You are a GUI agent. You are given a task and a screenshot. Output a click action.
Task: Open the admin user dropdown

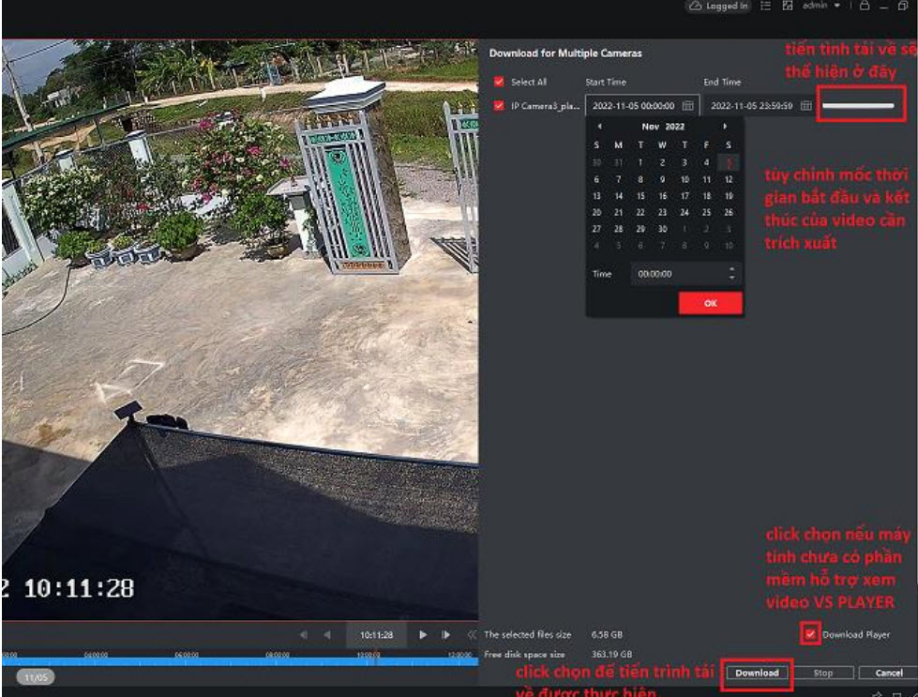click(822, 6)
